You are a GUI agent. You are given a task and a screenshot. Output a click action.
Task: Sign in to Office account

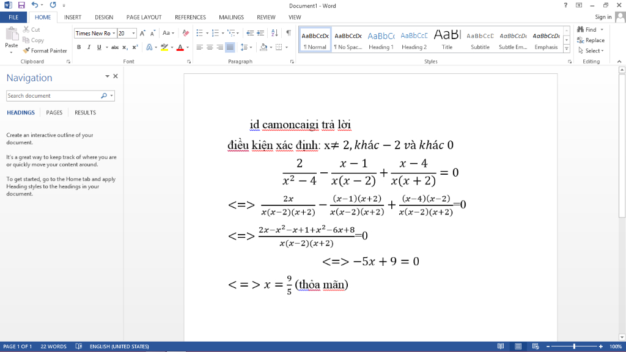[603, 16]
